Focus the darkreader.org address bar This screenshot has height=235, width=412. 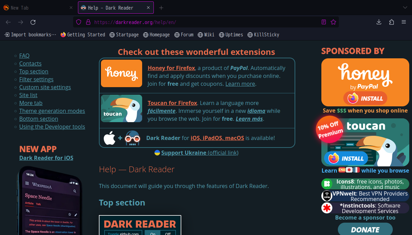pyautogui.click(x=206, y=22)
